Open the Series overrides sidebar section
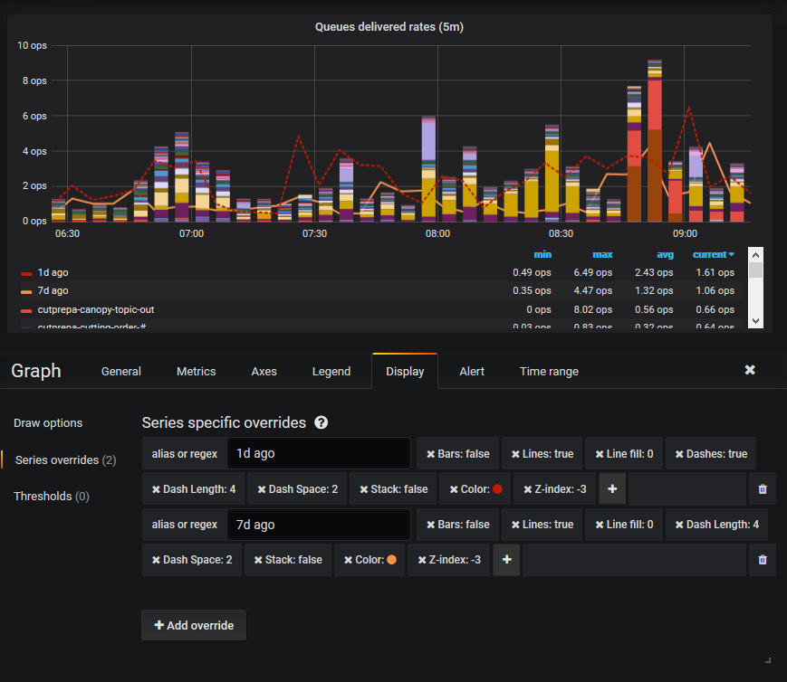This screenshot has height=682, width=787. tap(62, 459)
